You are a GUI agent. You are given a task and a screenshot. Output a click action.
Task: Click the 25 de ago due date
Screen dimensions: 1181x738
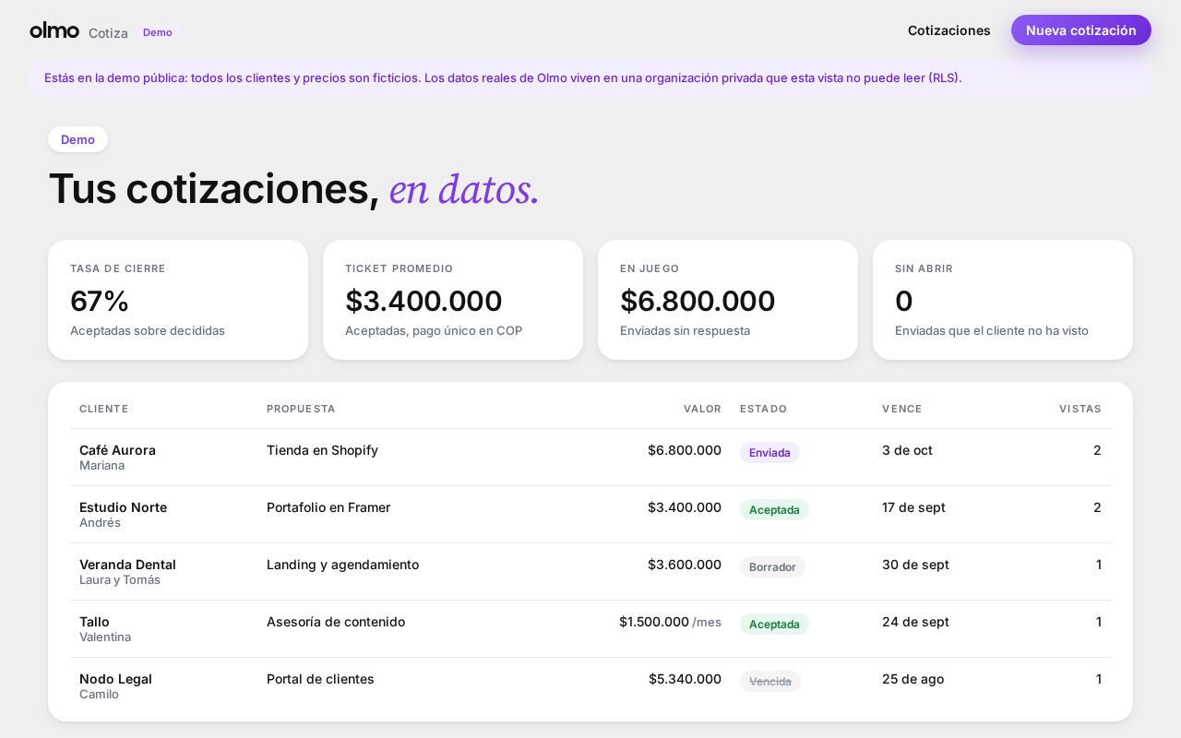click(x=913, y=679)
